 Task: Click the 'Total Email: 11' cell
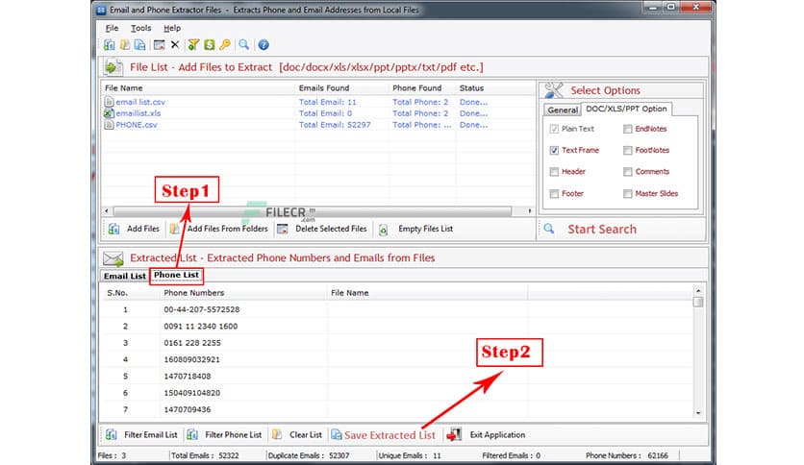point(328,103)
